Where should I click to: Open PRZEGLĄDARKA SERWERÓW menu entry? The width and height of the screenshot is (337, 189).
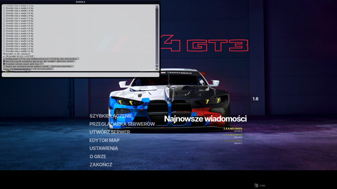122,124
